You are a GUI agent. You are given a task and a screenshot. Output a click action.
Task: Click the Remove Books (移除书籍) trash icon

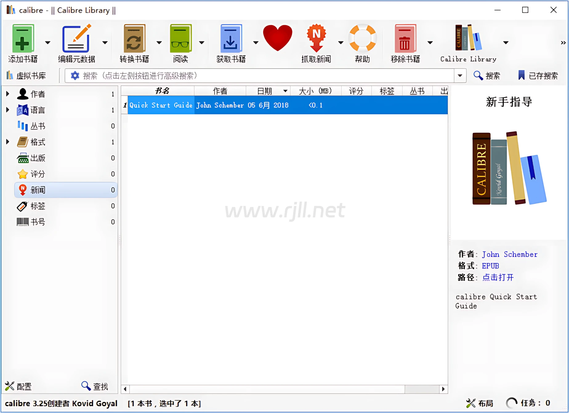click(x=405, y=39)
